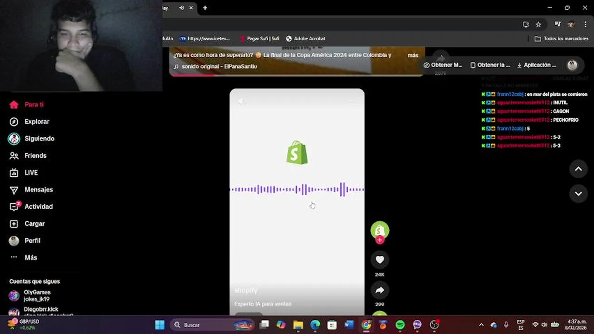Open a new browser tab

tap(205, 7)
